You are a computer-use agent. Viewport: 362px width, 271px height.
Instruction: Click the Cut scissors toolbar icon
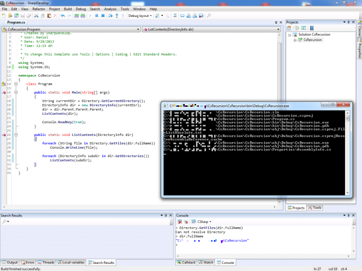click(x=36, y=16)
